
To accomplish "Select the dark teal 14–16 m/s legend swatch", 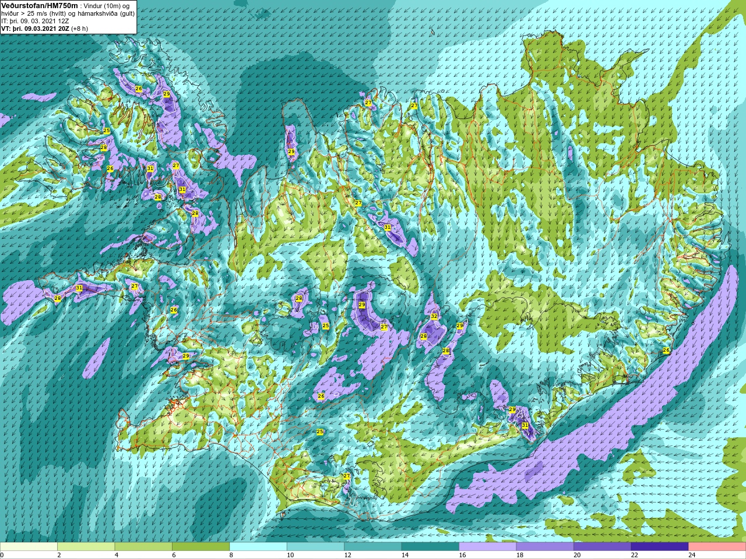I will click(x=430, y=547).
